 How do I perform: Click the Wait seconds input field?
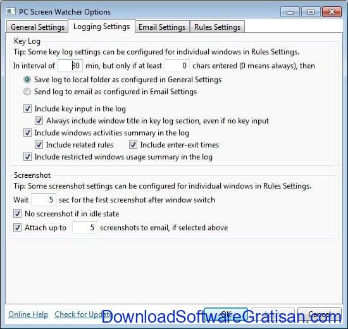coord(44,200)
